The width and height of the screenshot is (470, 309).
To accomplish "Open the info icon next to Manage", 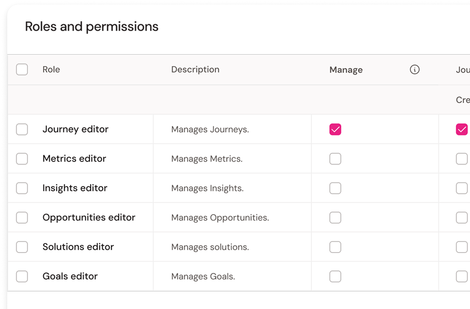I will click(414, 70).
